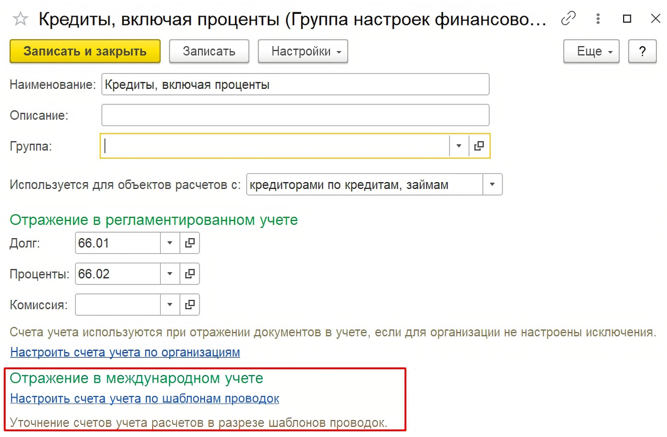Follow link Настроить счета учета по организациям
This screenshot has width=667, height=437.
tap(125, 352)
